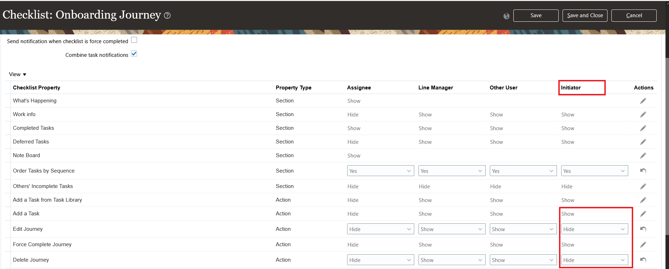The height and width of the screenshot is (269, 669).
Task: Open Assignee dropdown for Order Tasks by Sequence
Action: tap(381, 171)
